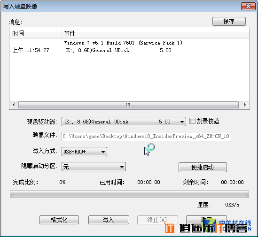
Task: Click the 写入 button to start writing
Action: 109,220
